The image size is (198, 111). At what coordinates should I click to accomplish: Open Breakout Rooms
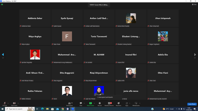[109, 104]
